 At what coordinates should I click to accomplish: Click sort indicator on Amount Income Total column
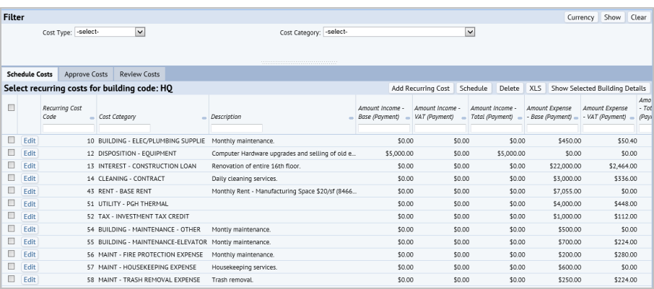(x=520, y=117)
